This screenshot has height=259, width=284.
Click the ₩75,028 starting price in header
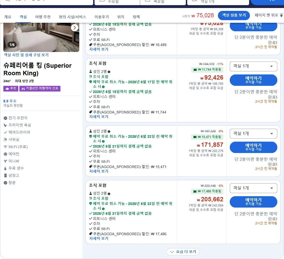203,16
